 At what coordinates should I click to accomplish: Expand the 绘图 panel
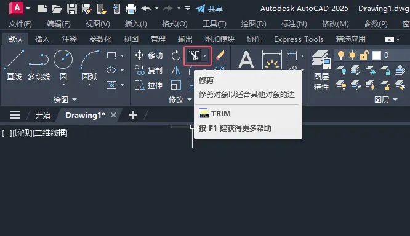tap(65, 100)
